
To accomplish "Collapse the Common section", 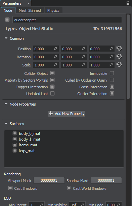I will point(6,38).
